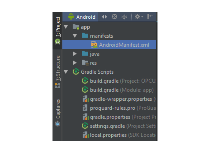This screenshot has height=141, width=210.
Task: Click the Captures tab's stopwatch icon
Action: [x=58, y=124]
